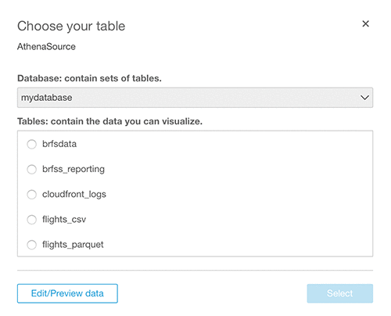Click the brfsdata table name text
The width and height of the screenshot is (391, 316).
(59, 144)
